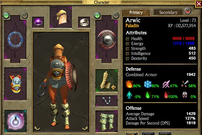Image resolution: width=202 pixels, height=135 pixels.
Task: Rotate character model with left arrow
Action: (37, 128)
